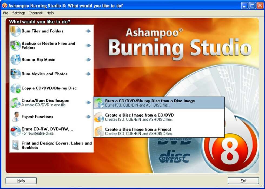Choose Copy a CD/DVD/Blu-ray Disc label
265x189 pixels.
(49, 88)
